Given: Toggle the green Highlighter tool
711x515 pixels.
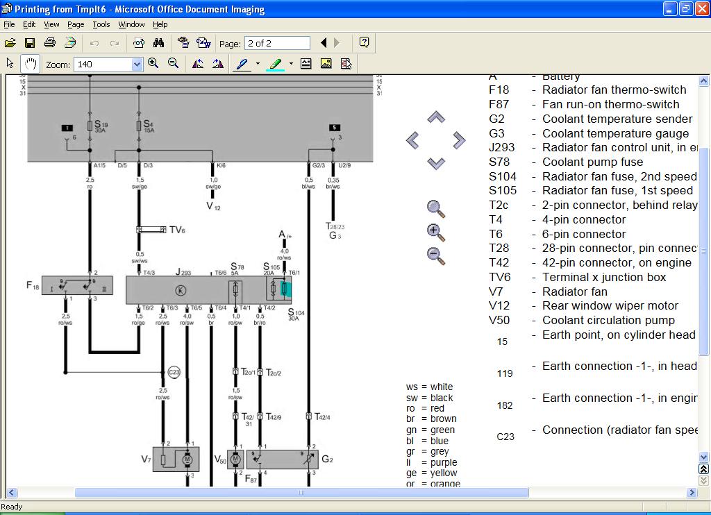Looking at the screenshot, I should tap(276, 64).
